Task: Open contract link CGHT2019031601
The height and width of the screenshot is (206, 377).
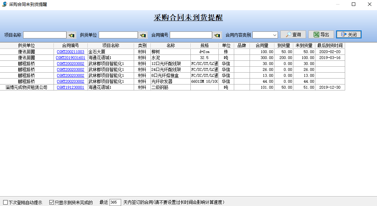Action: pos(70,58)
